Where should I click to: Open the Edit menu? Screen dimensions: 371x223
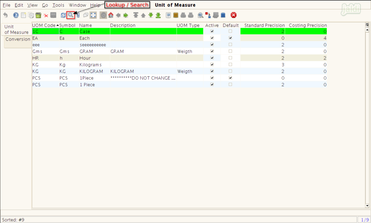pyautogui.click(x=19, y=5)
